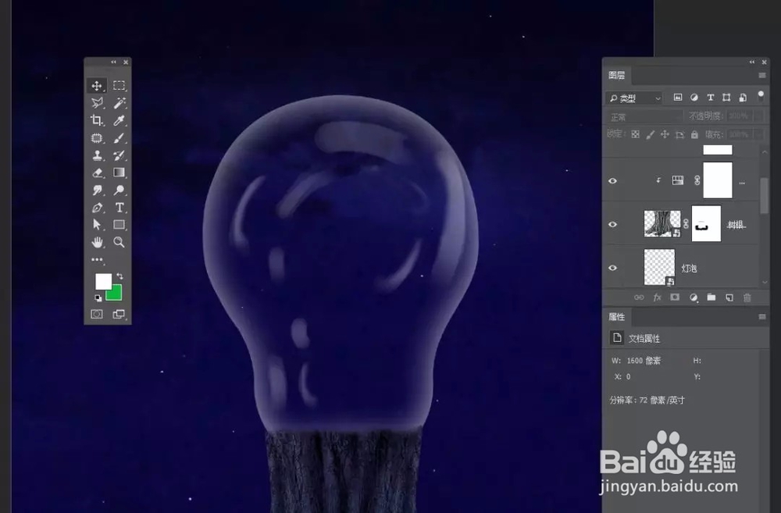This screenshot has width=781, height=513.
Task: Select the Pen tool
Action: (98, 208)
